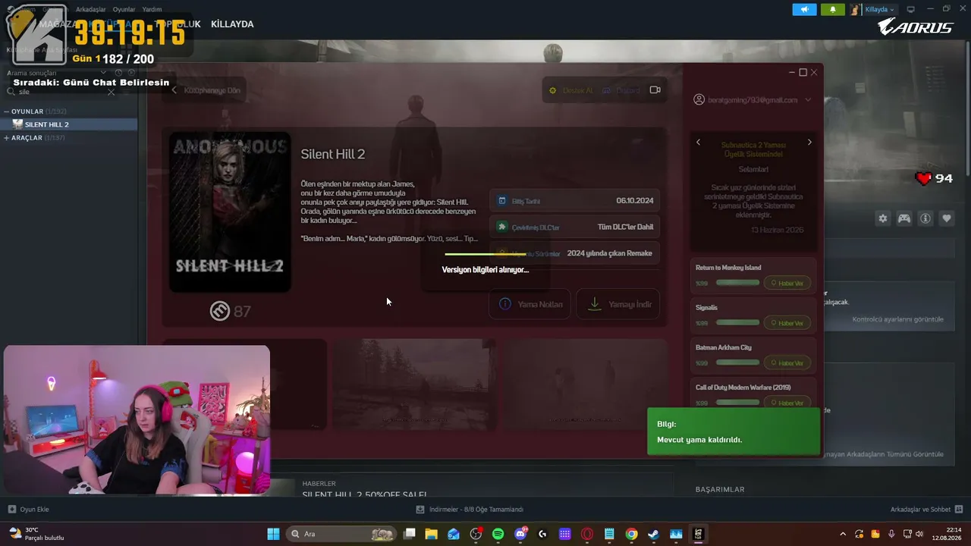
Task: Click Haber Ver for Batman Arkham City
Action: click(787, 363)
